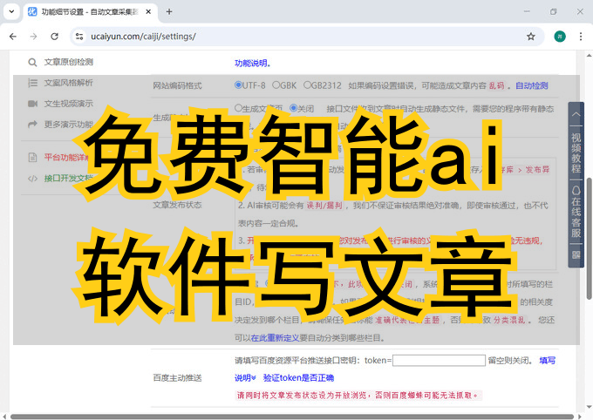This screenshot has width=593, height=420.
Task: Click the Baidu token input field
Action: (439, 360)
